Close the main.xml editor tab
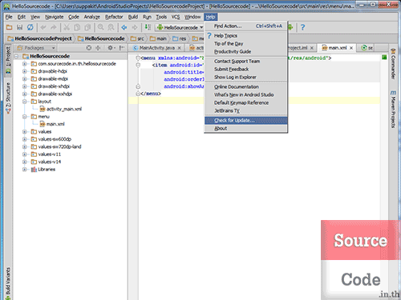 click(351, 48)
